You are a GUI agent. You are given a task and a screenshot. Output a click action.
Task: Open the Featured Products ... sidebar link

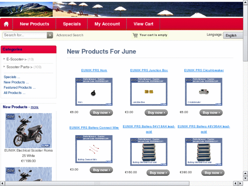pos(19,87)
